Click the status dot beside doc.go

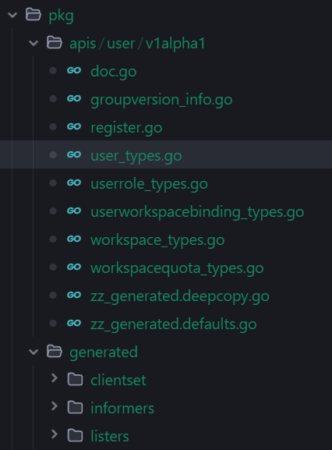tap(53, 71)
